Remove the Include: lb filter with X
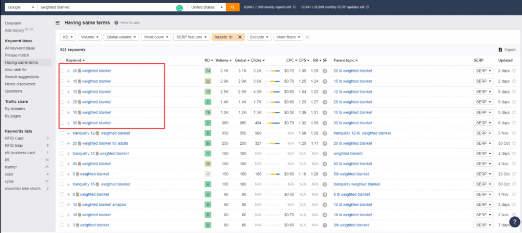 tap(240, 37)
